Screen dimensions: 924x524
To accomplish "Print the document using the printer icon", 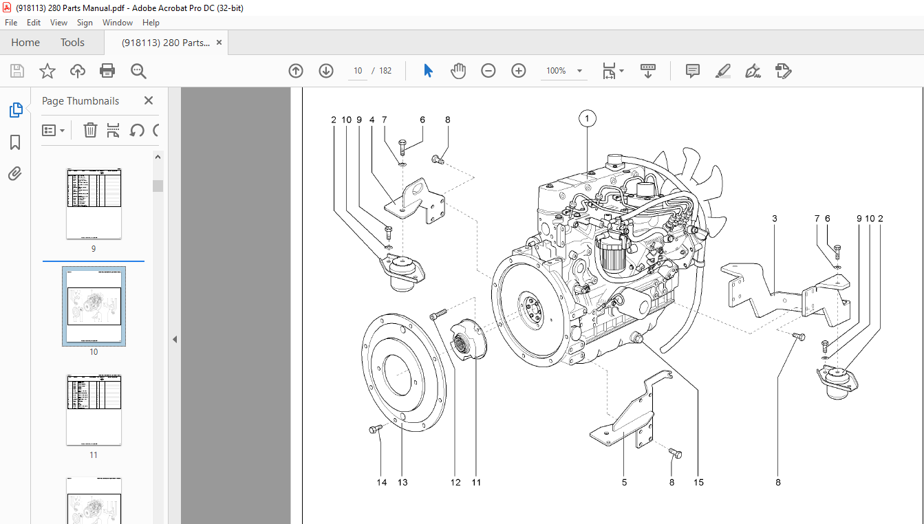I will click(107, 71).
